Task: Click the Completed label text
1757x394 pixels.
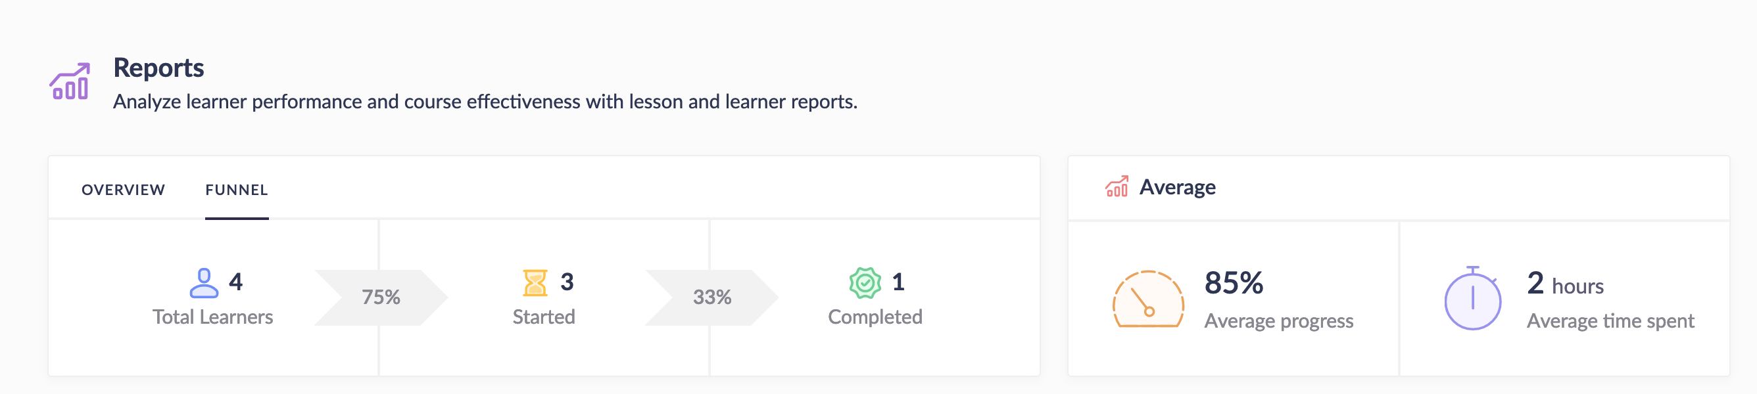Action: 875,317
